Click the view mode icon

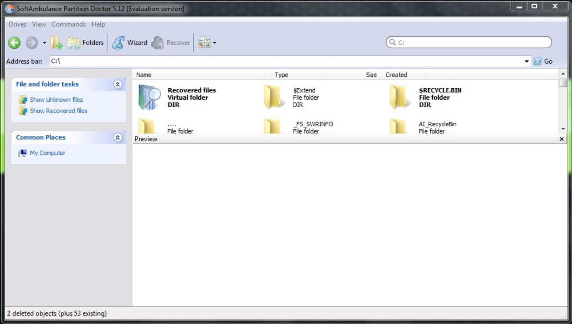coord(204,42)
